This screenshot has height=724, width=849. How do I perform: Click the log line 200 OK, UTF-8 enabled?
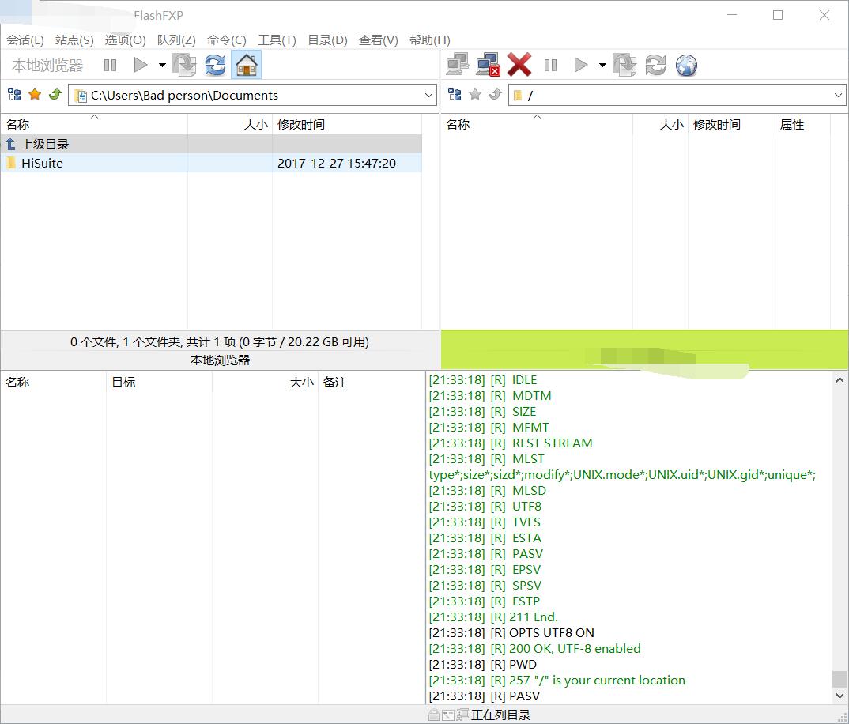point(534,648)
